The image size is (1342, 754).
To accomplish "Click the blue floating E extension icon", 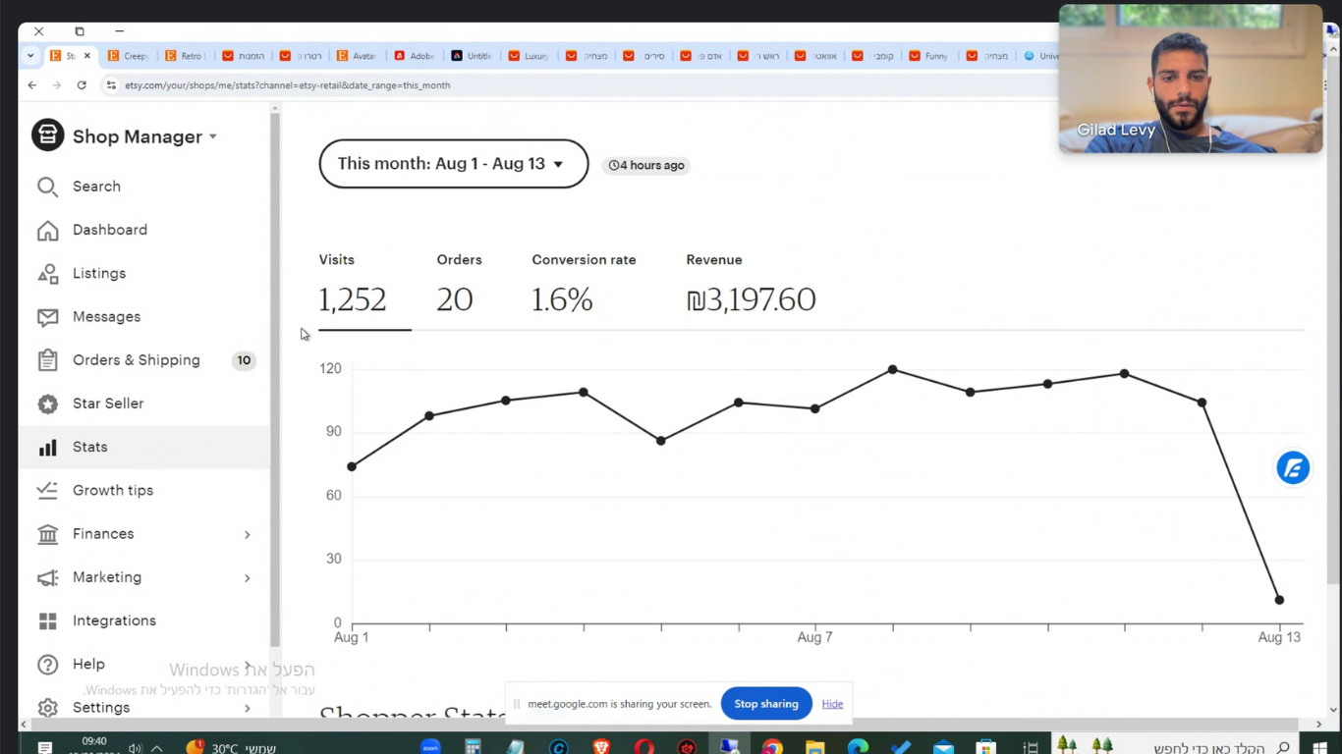I will click(1292, 468).
